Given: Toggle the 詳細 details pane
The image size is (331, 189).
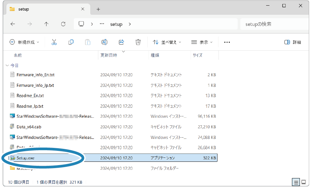Looking at the screenshot, I should 293,42.
